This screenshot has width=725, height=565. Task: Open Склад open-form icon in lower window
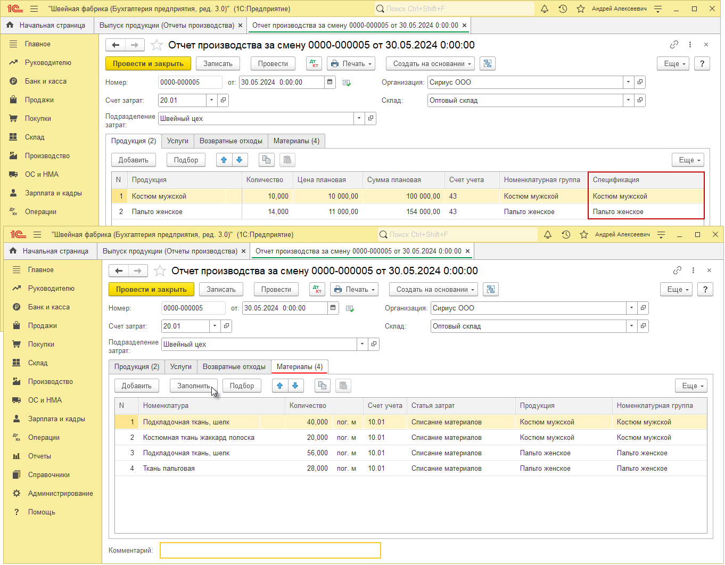[644, 326]
